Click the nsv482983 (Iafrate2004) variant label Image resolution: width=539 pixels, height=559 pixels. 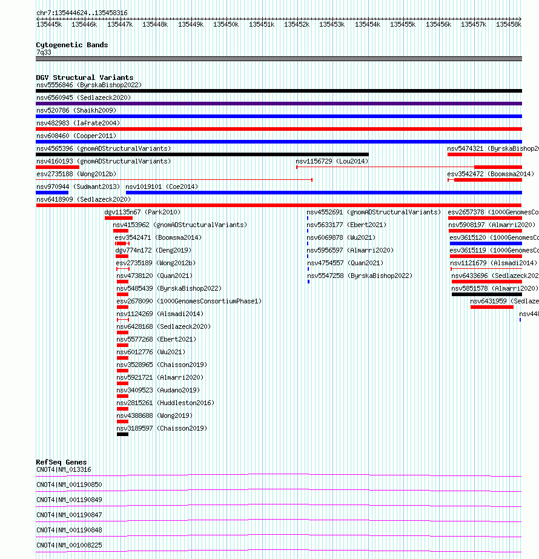click(x=78, y=123)
